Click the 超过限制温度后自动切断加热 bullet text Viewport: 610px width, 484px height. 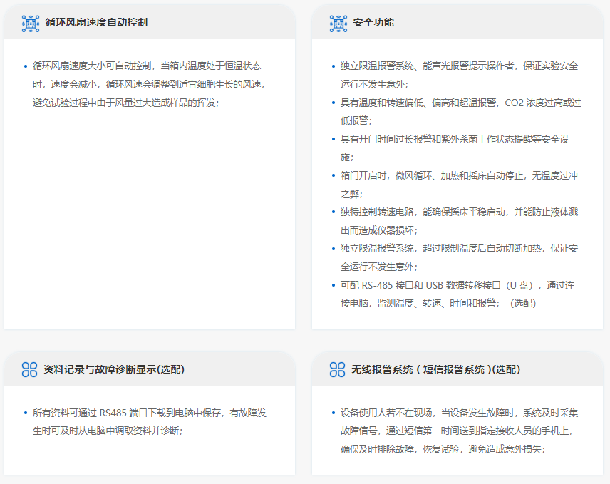(459, 248)
